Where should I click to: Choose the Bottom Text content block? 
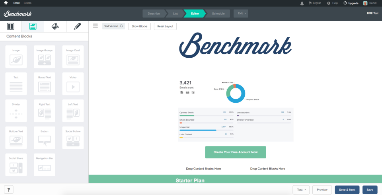tap(16, 138)
